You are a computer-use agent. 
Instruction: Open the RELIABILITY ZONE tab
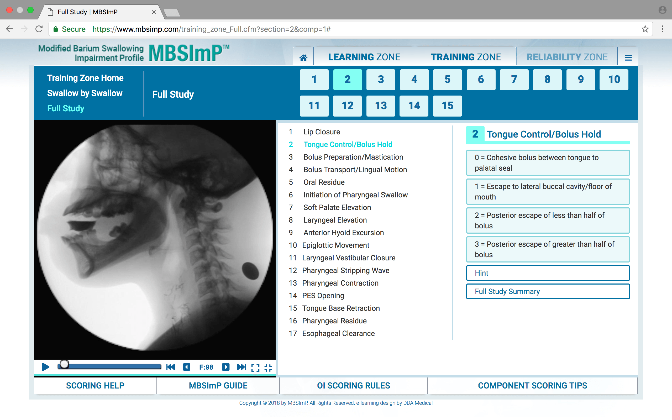pos(567,57)
